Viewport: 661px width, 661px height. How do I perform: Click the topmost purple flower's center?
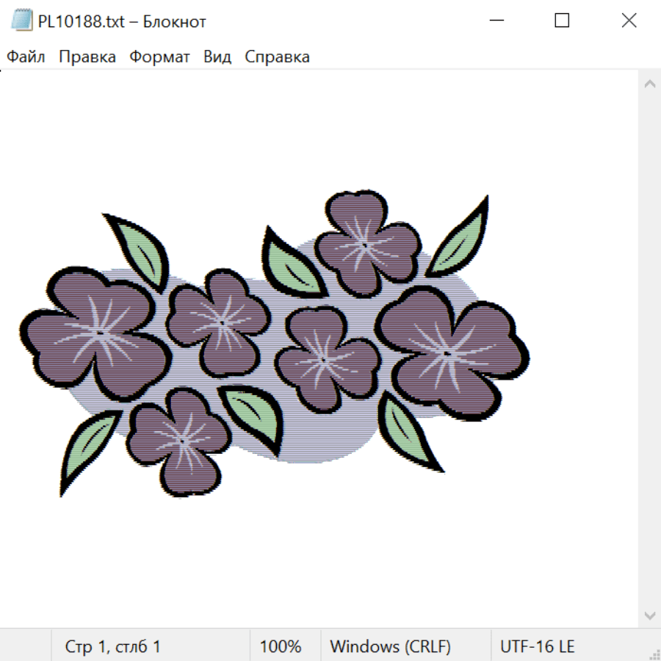point(364,245)
